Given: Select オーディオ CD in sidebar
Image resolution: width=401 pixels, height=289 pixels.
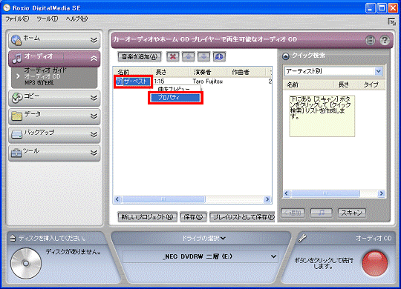Looking at the screenshot, I should (x=42, y=76).
